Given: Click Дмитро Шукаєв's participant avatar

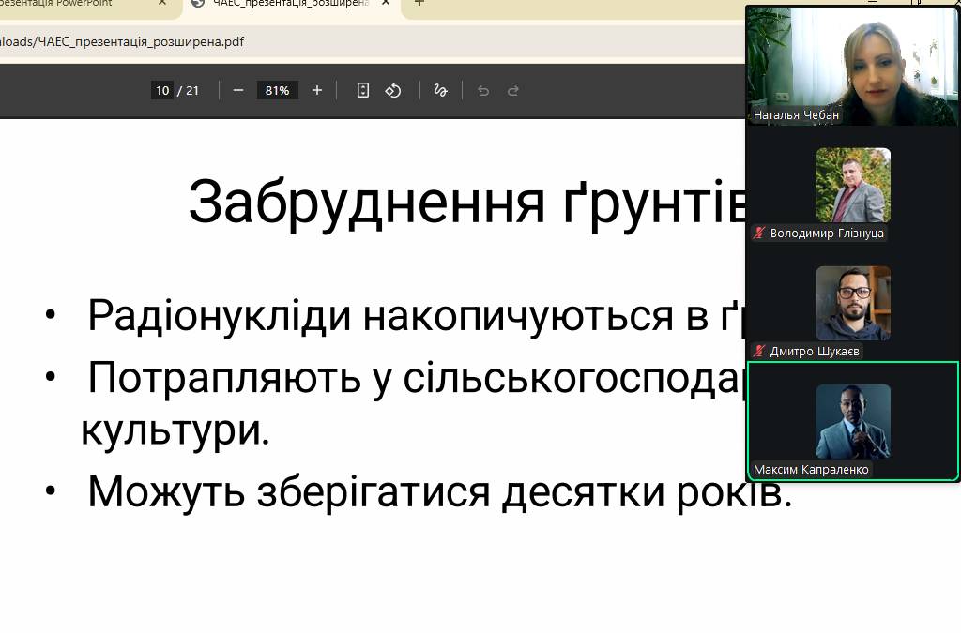Looking at the screenshot, I should coord(852,302).
